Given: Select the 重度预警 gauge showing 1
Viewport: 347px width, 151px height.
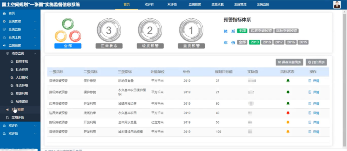Looking at the screenshot, I should coord(191,30).
